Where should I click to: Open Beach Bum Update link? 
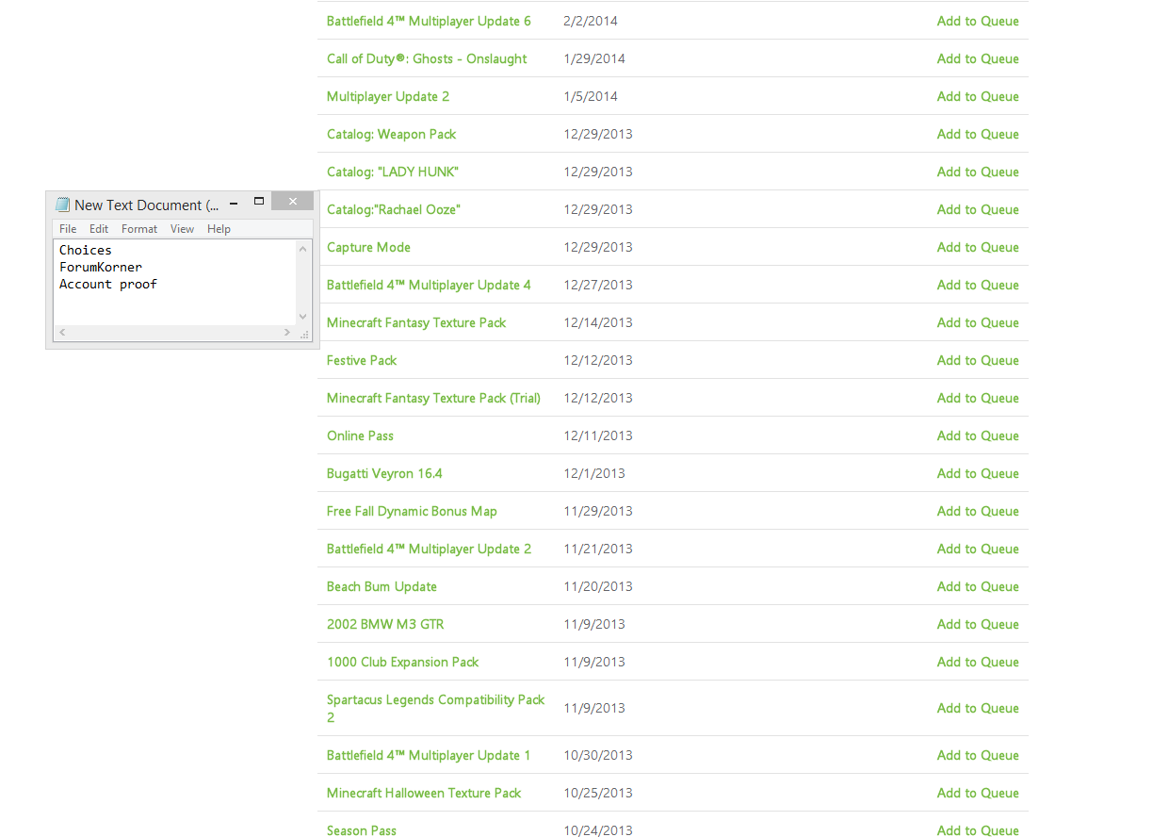(x=382, y=586)
